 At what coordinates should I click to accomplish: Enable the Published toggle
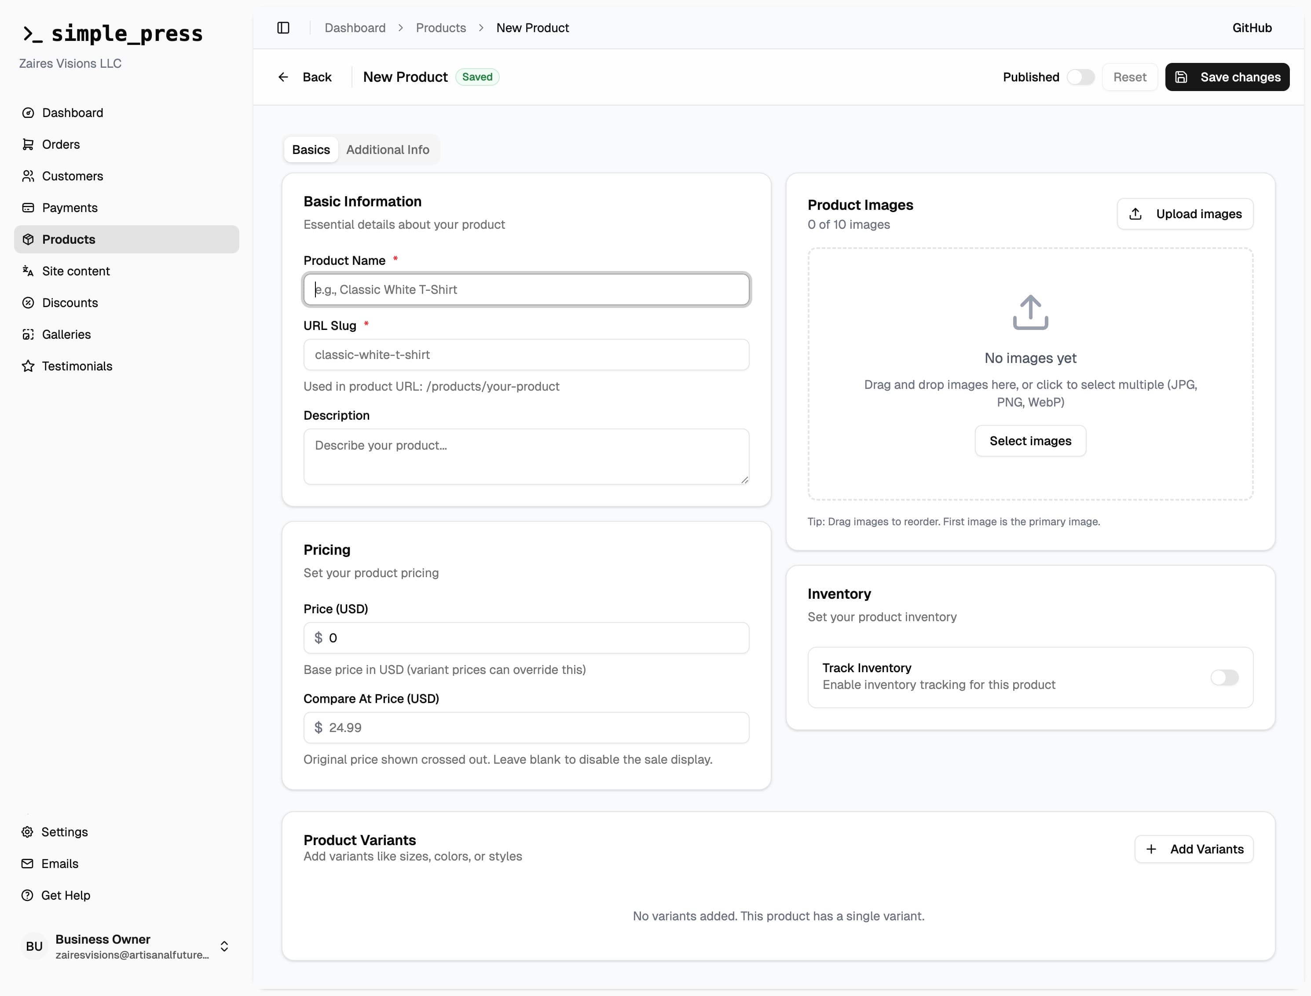click(1081, 77)
